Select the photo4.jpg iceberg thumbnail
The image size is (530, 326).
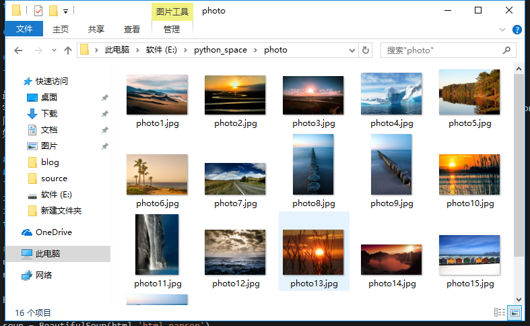(x=391, y=90)
